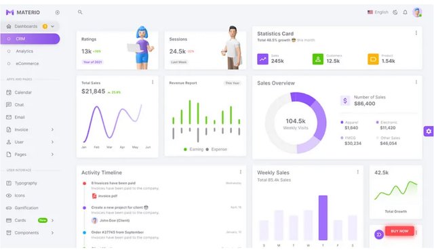
Task: Click the tall purple Weekly Sales bar
Action: click(323, 217)
